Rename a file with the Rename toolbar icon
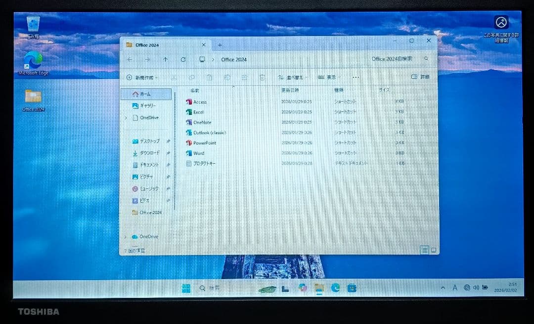534x324 pixels. point(227,77)
